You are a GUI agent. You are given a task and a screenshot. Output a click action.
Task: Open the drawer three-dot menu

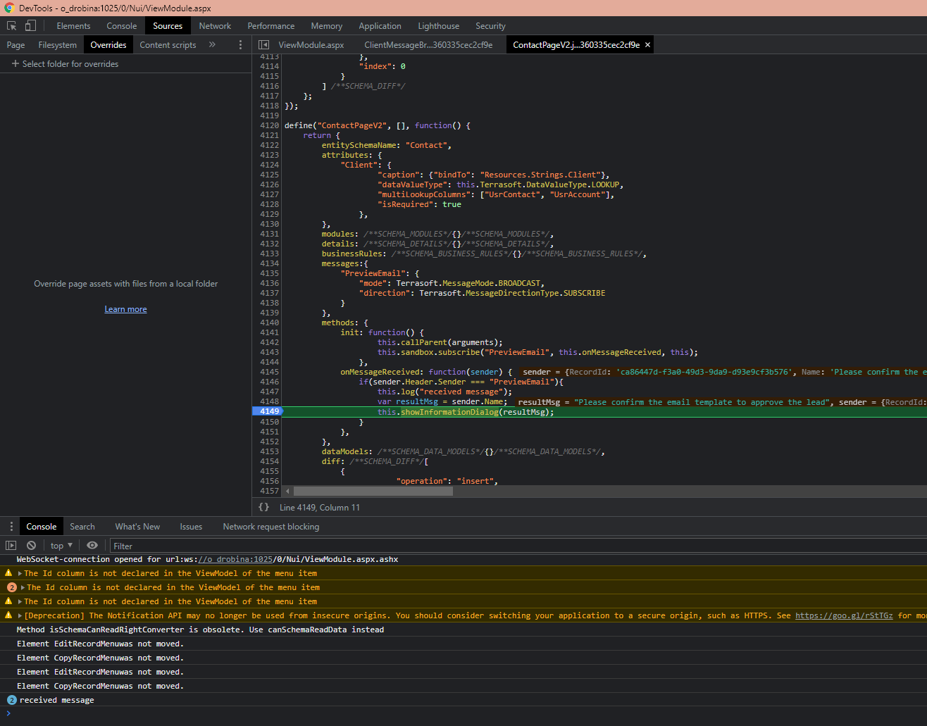click(x=11, y=527)
